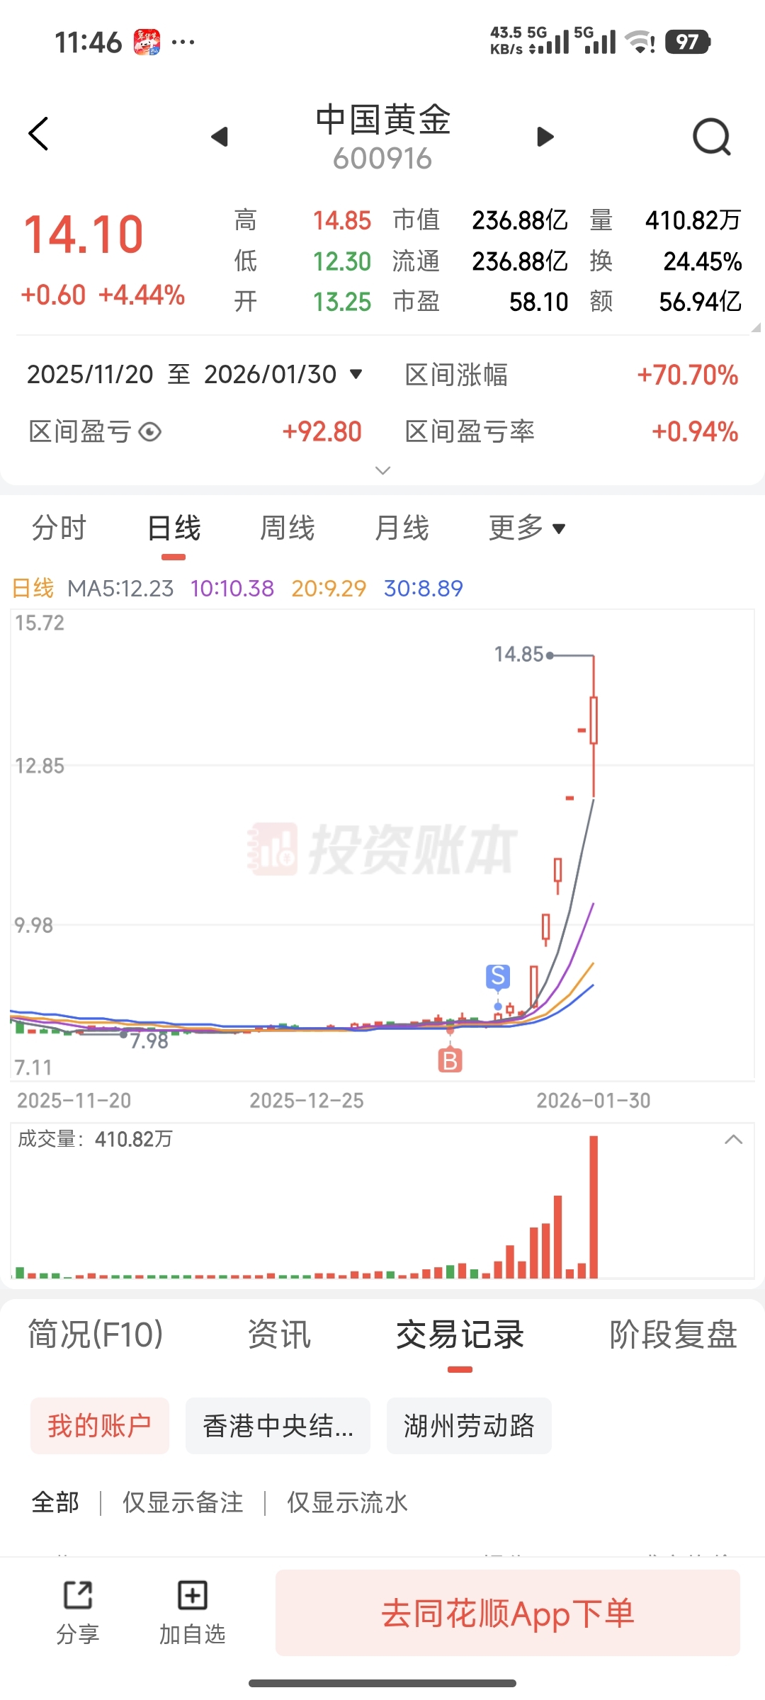The height and width of the screenshot is (1700, 765).
Task: Tap the battery indicator in status bar
Action: click(688, 42)
